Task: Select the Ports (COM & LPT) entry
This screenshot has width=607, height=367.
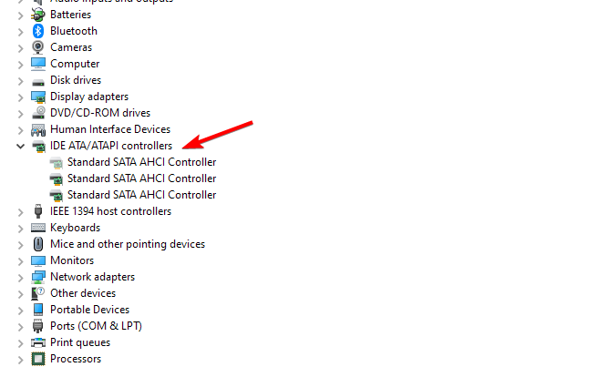Action: click(96, 326)
